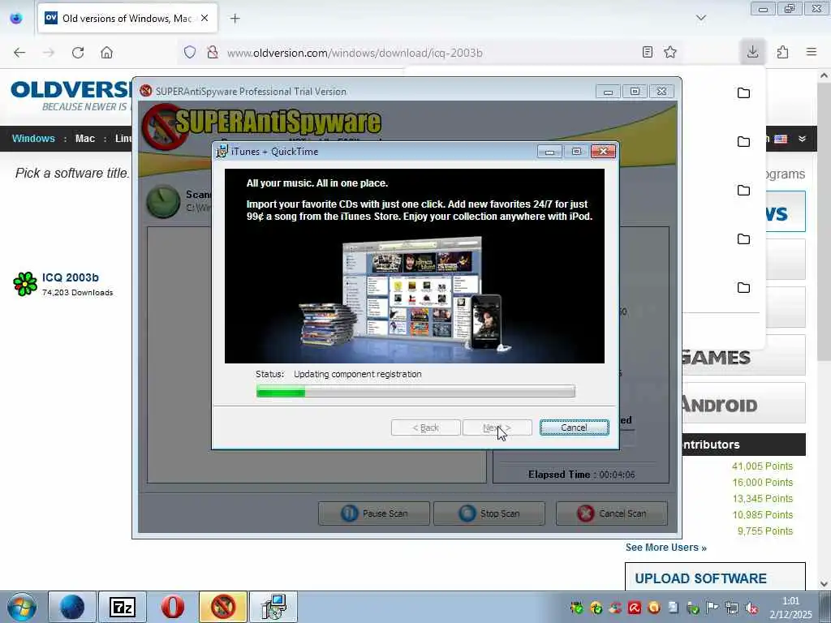
Task: Open folder for fourth download entry
Action: pyautogui.click(x=743, y=239)
